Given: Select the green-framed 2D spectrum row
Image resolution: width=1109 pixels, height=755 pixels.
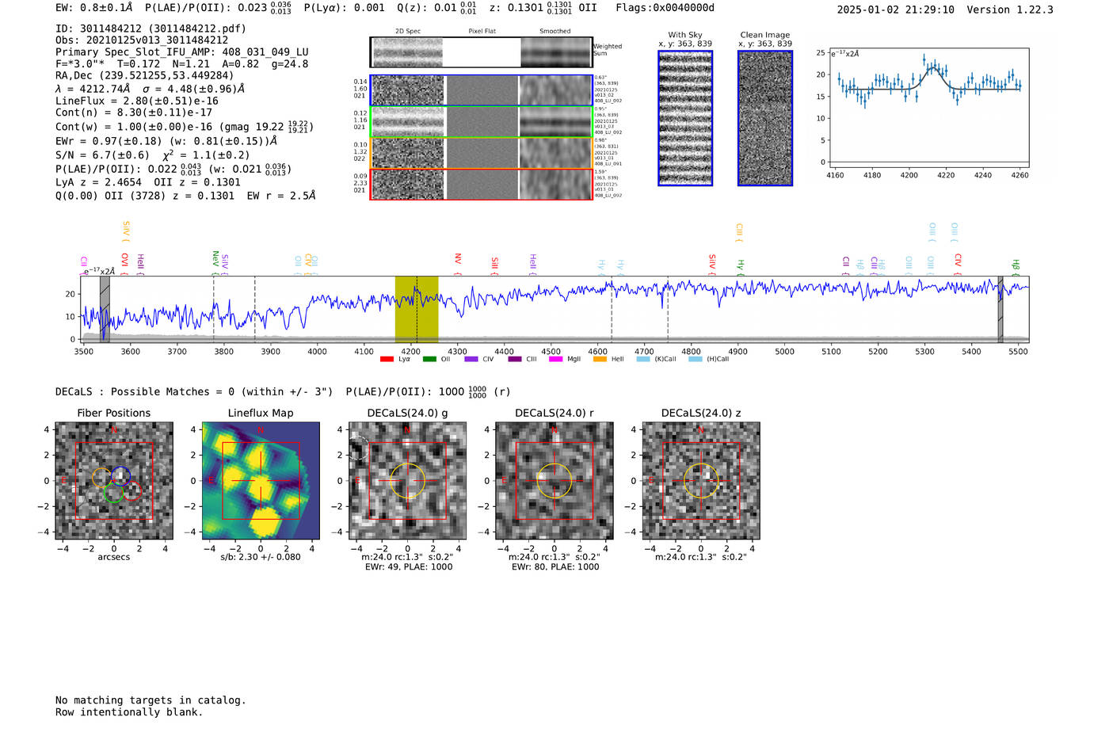Looking at the screenshot, I should pos(482,122).
